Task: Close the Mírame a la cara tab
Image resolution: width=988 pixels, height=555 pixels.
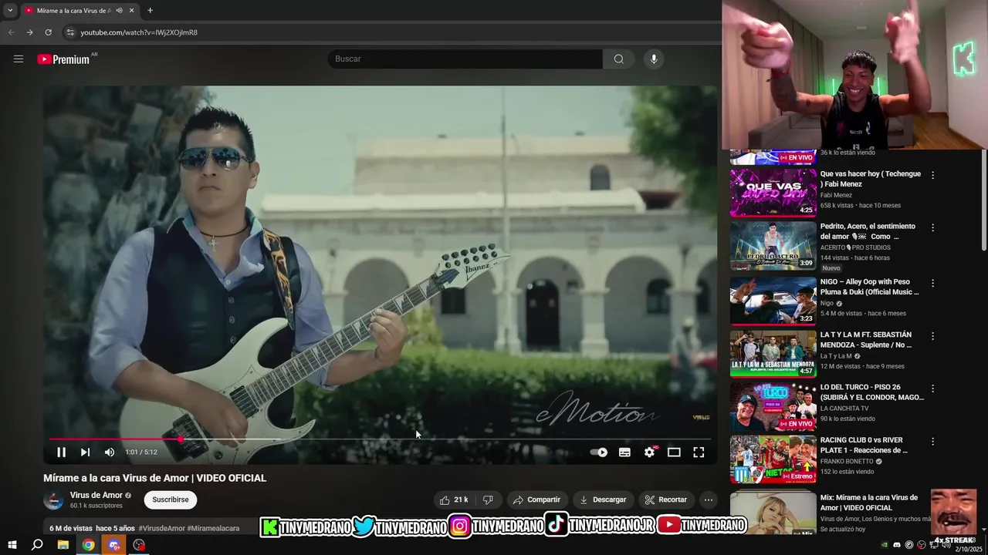Action: [x=131, y=11]
